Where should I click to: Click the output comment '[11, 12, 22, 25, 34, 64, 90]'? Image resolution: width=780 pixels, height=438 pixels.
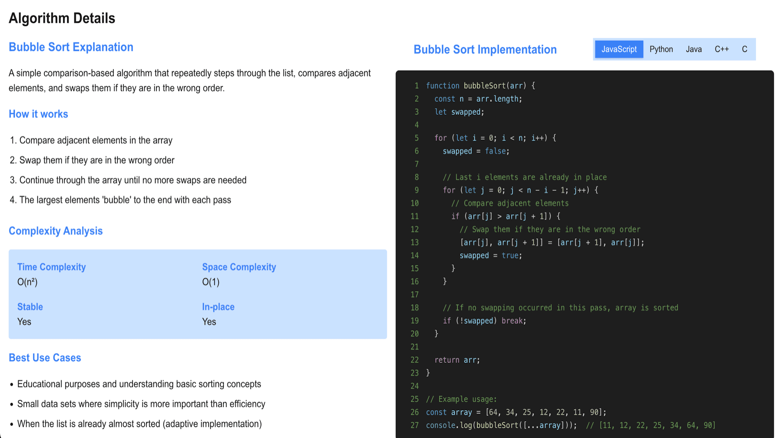point(651,425)
